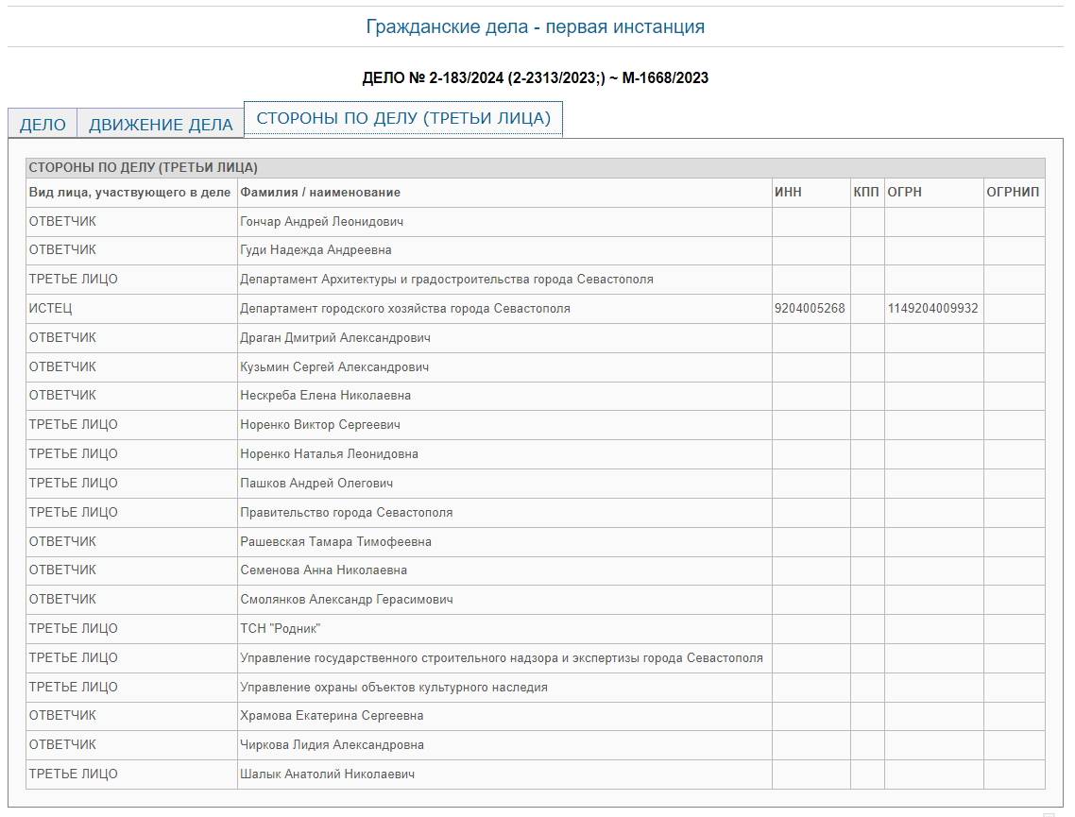
Task: Click the ИНН column header
Action: (788, 193)
